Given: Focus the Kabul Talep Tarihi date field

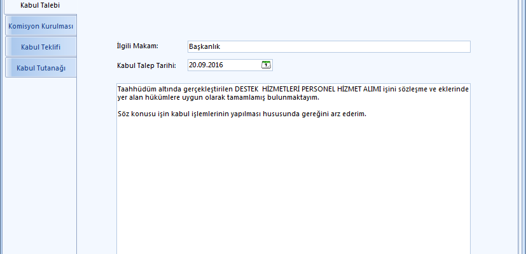Looking at the screenshot, I should (223, 65).
